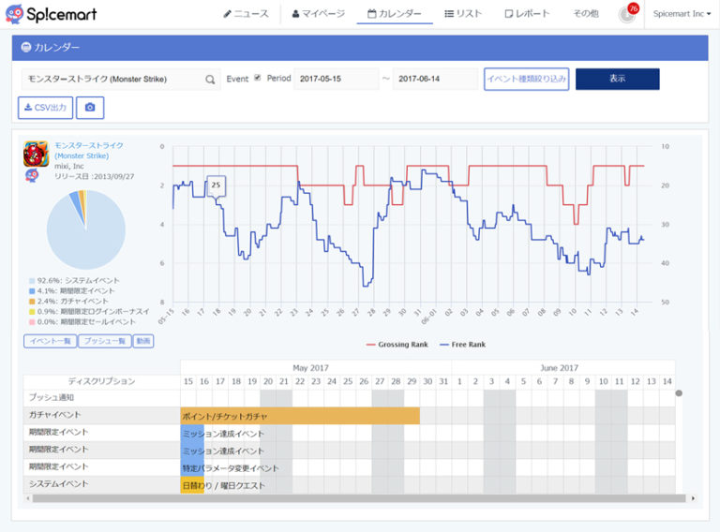Click the ポイント/チケットガチャ orange event bar
The height and width of the screenshot is (532, 720).
click(x=300, y=416)
